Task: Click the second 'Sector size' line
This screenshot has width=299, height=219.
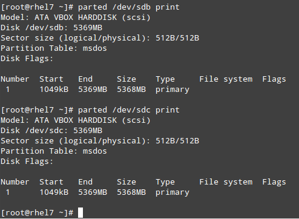Action: pos(100,141)
